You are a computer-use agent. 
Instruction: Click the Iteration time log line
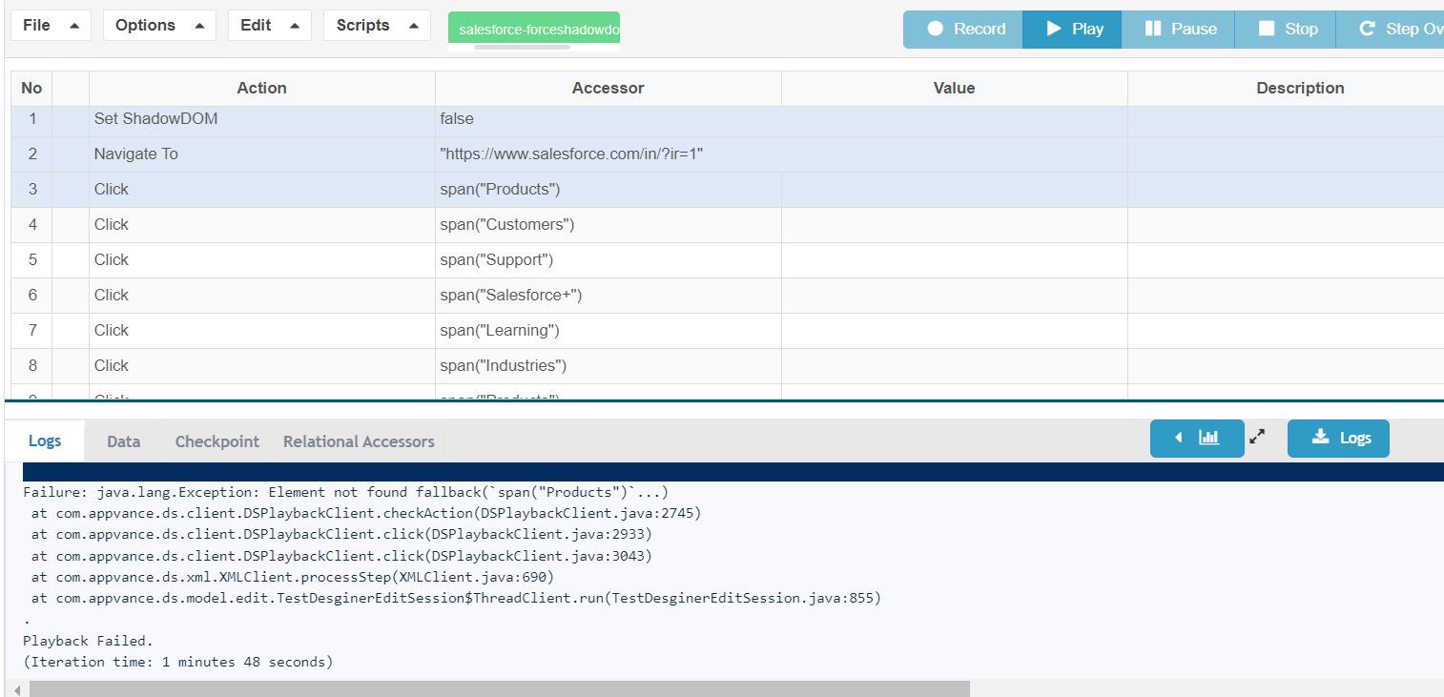click(x=178, y=662)
